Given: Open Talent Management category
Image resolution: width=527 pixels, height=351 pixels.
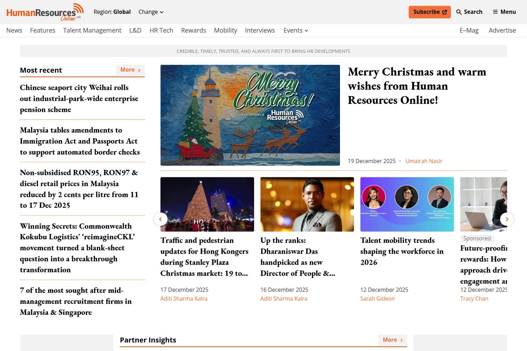Looking at the screenshot, I should [x=92, y=30].
